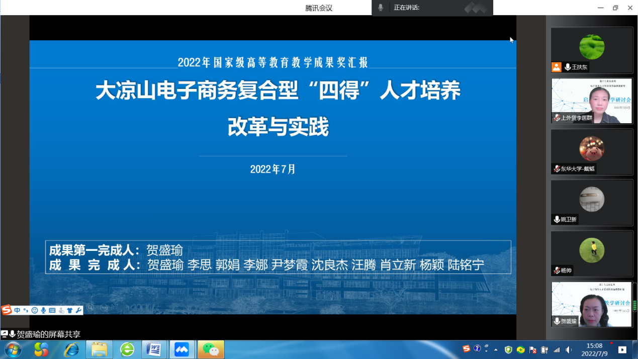Toggle Sogou punctuation mode button
Viewport: 638px width, 359px height.
point(26,310)
